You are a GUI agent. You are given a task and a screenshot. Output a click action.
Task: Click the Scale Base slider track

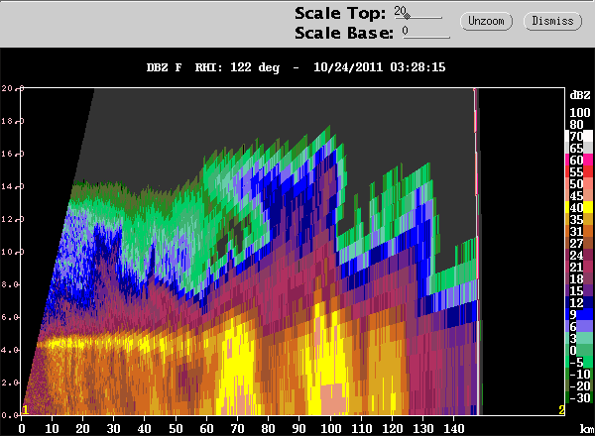pyautogui.click(x=426, y=37)
